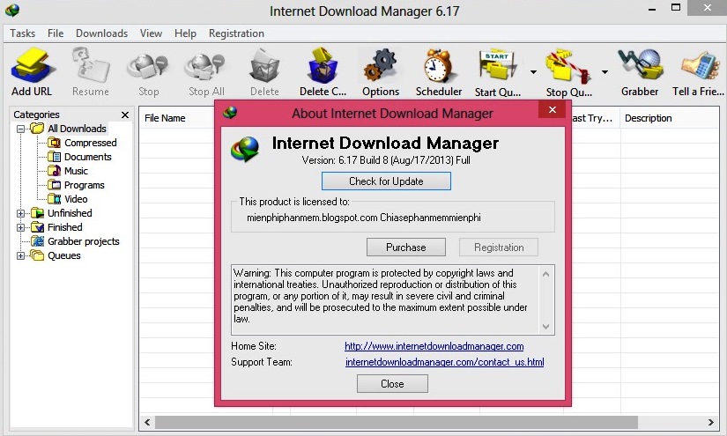Click the Purchase button

pyautogui.click(x=406, y=247)
